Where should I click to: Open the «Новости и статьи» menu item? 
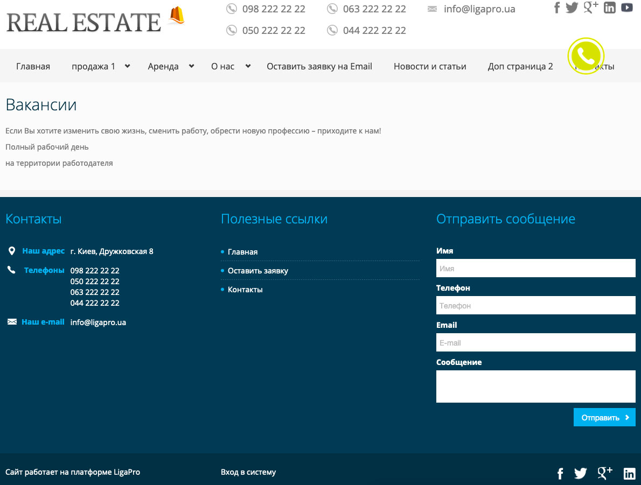(x=430, y=66)
